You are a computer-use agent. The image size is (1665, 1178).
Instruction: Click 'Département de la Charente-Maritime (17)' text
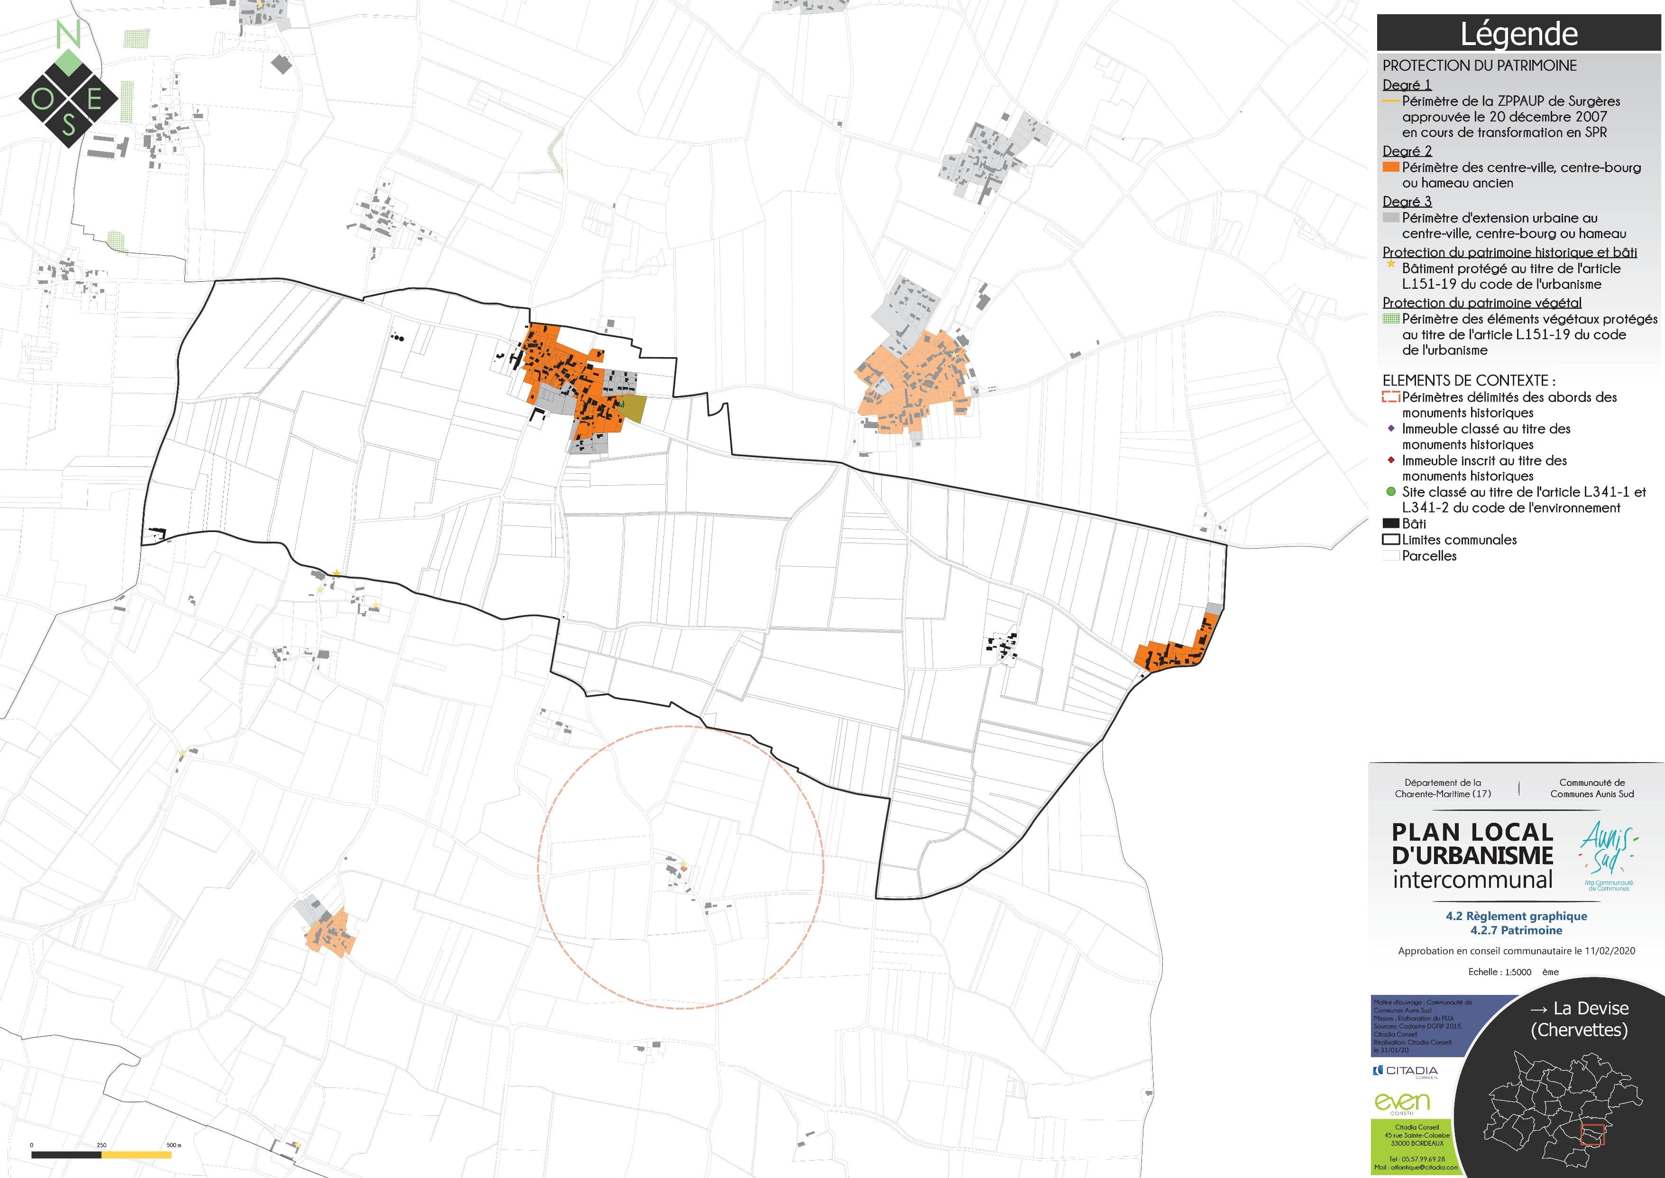(1443, 789)
